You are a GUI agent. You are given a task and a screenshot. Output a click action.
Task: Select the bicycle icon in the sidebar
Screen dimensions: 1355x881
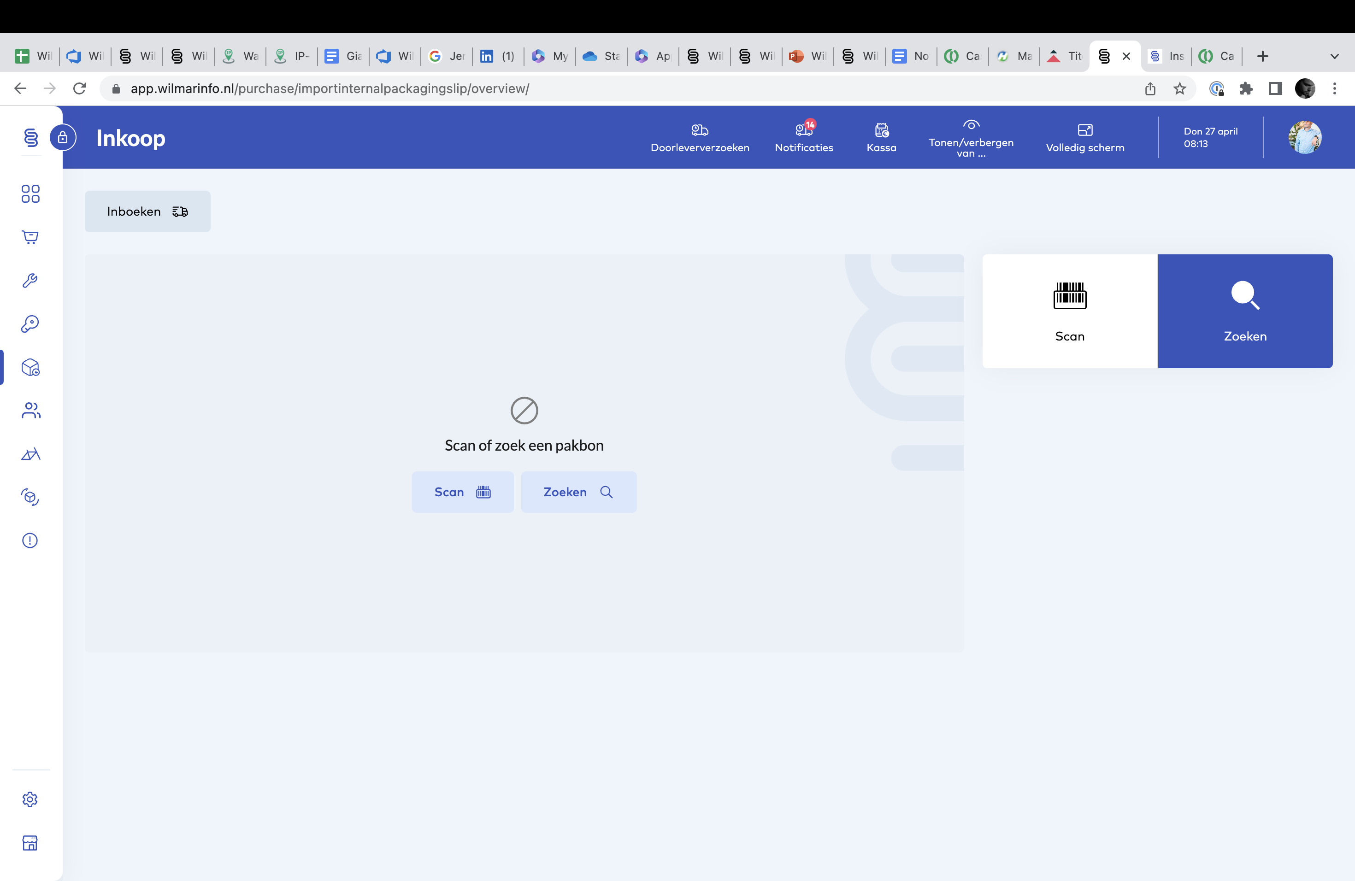click(29, 453)
